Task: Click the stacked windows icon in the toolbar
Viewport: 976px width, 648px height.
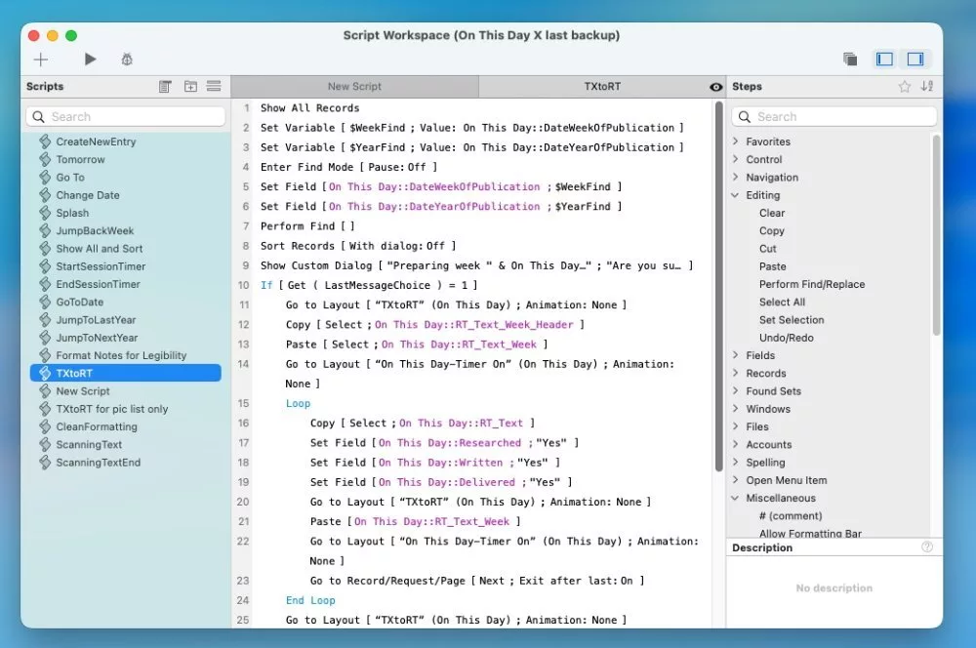Action: pos(850,59)
